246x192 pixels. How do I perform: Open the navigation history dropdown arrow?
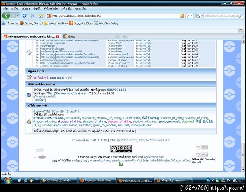(18, 16)
